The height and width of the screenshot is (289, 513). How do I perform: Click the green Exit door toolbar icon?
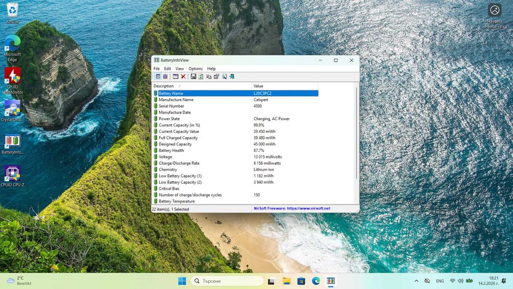pyautogui.click(x=232, y=76)
